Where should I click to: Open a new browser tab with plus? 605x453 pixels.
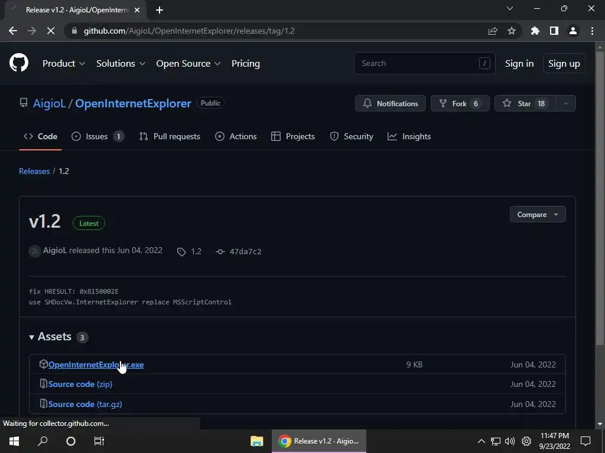[x=160, y=10]
